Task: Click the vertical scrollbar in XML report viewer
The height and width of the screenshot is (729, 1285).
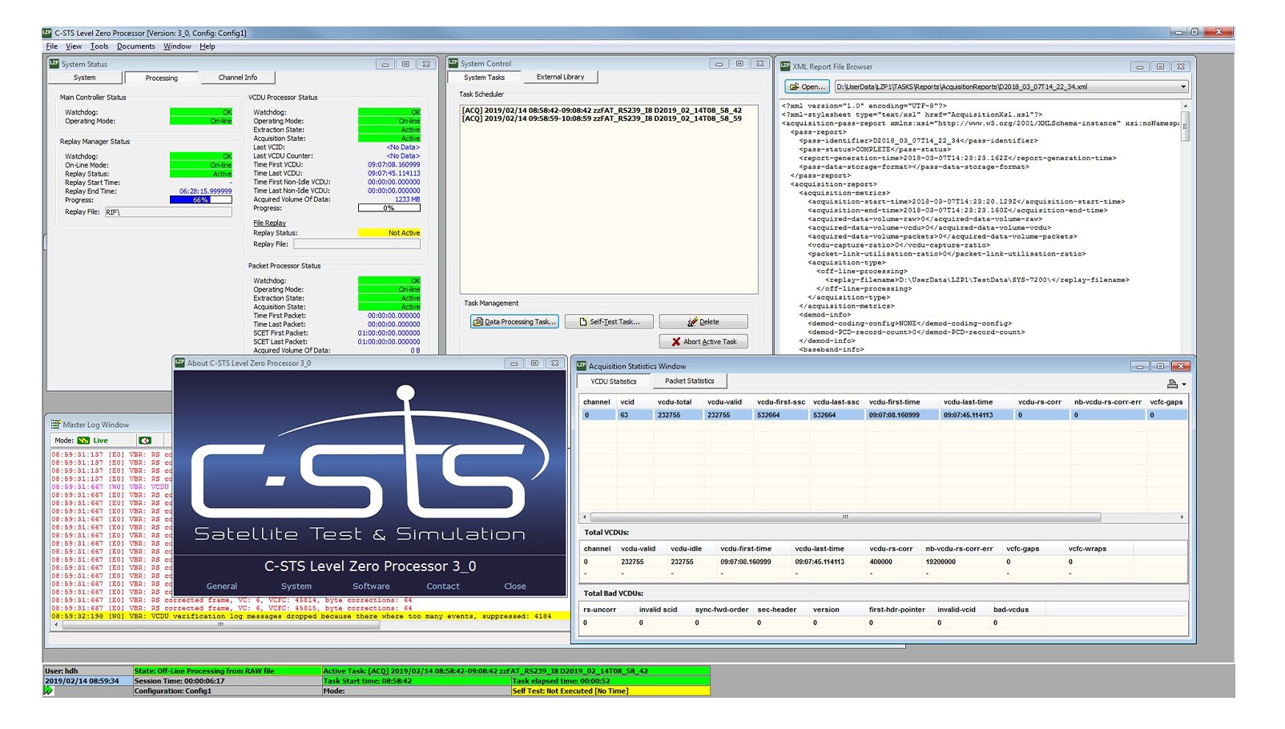Action: 1186,125
